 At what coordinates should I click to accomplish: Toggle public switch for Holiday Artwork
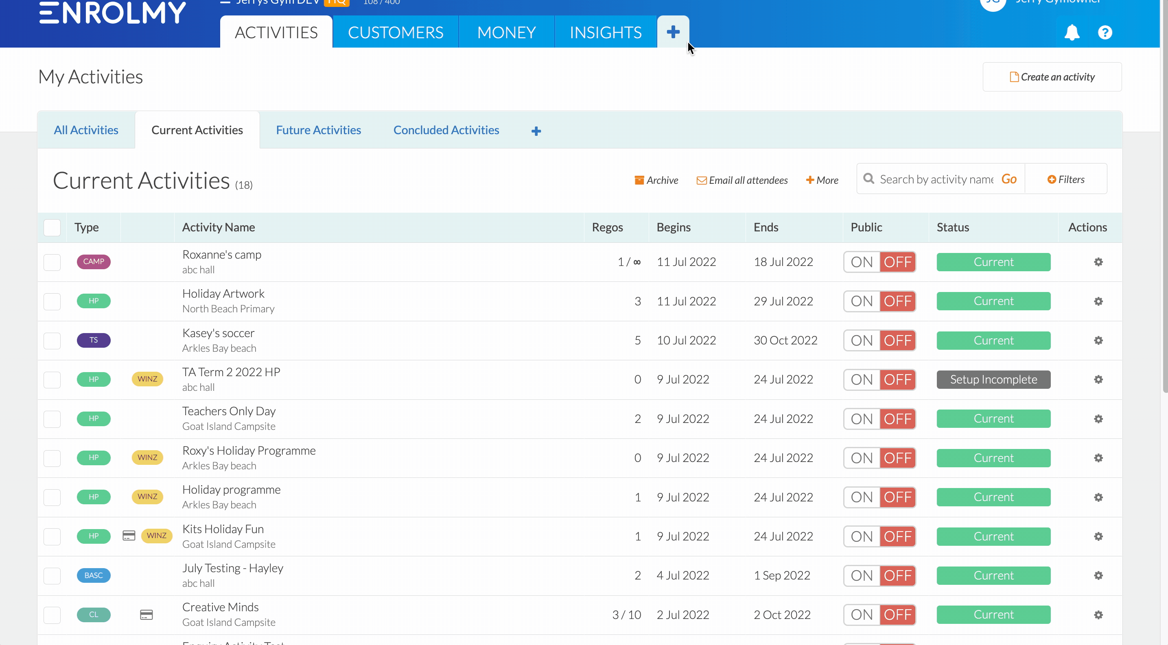point(879,301)
